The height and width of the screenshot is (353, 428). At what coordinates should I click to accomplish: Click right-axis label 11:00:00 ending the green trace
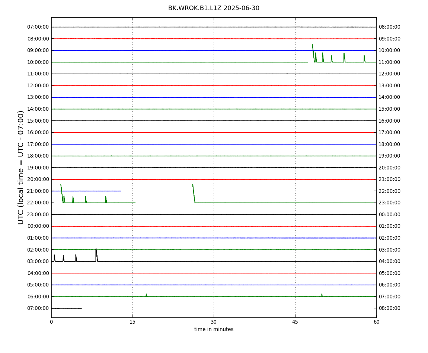coord(390,62)
